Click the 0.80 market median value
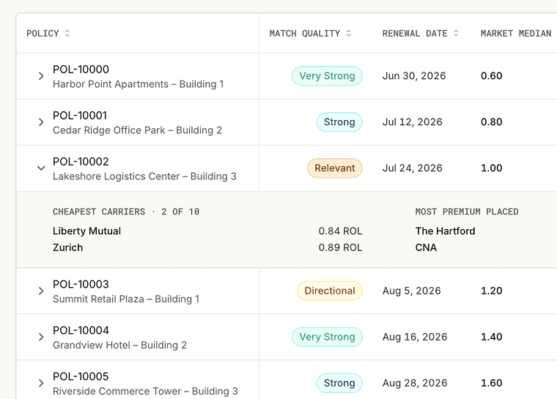The width and height of the screenshot is (557, 399). point(492,122)
